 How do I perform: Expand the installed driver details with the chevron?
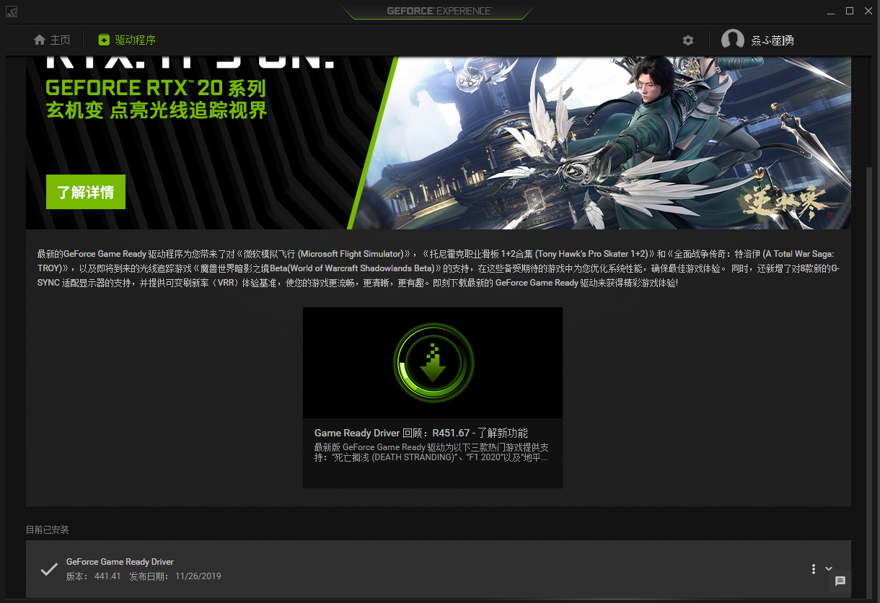pos(829,569)
